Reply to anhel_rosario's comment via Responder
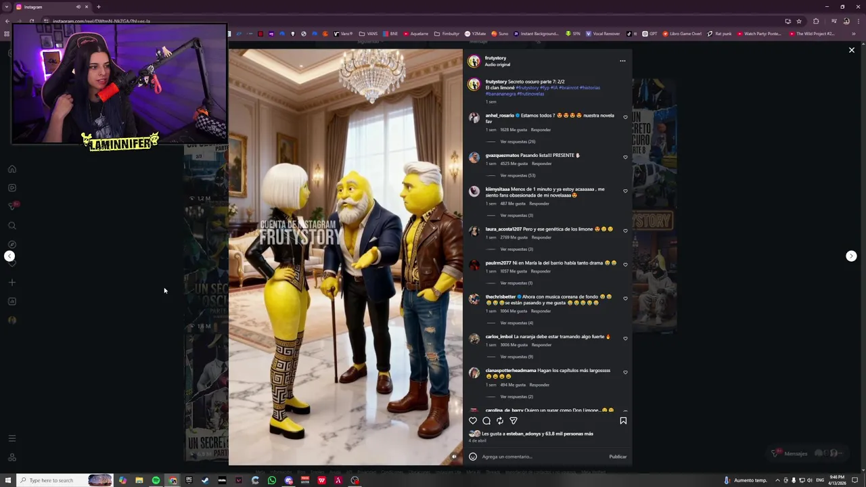Screen dimensions: 866x487 click(x=541, y=130)
